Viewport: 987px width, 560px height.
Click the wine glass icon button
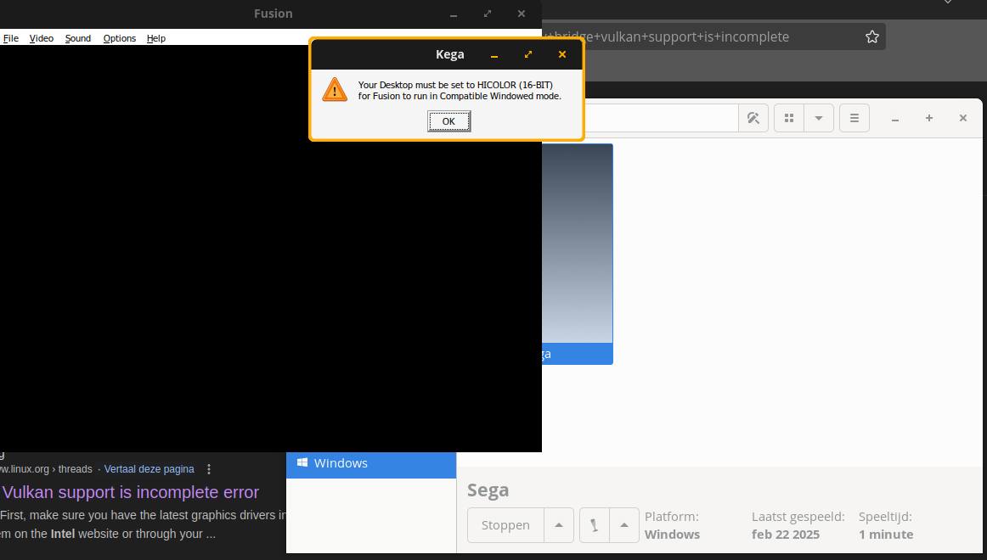tap(595, 525)
